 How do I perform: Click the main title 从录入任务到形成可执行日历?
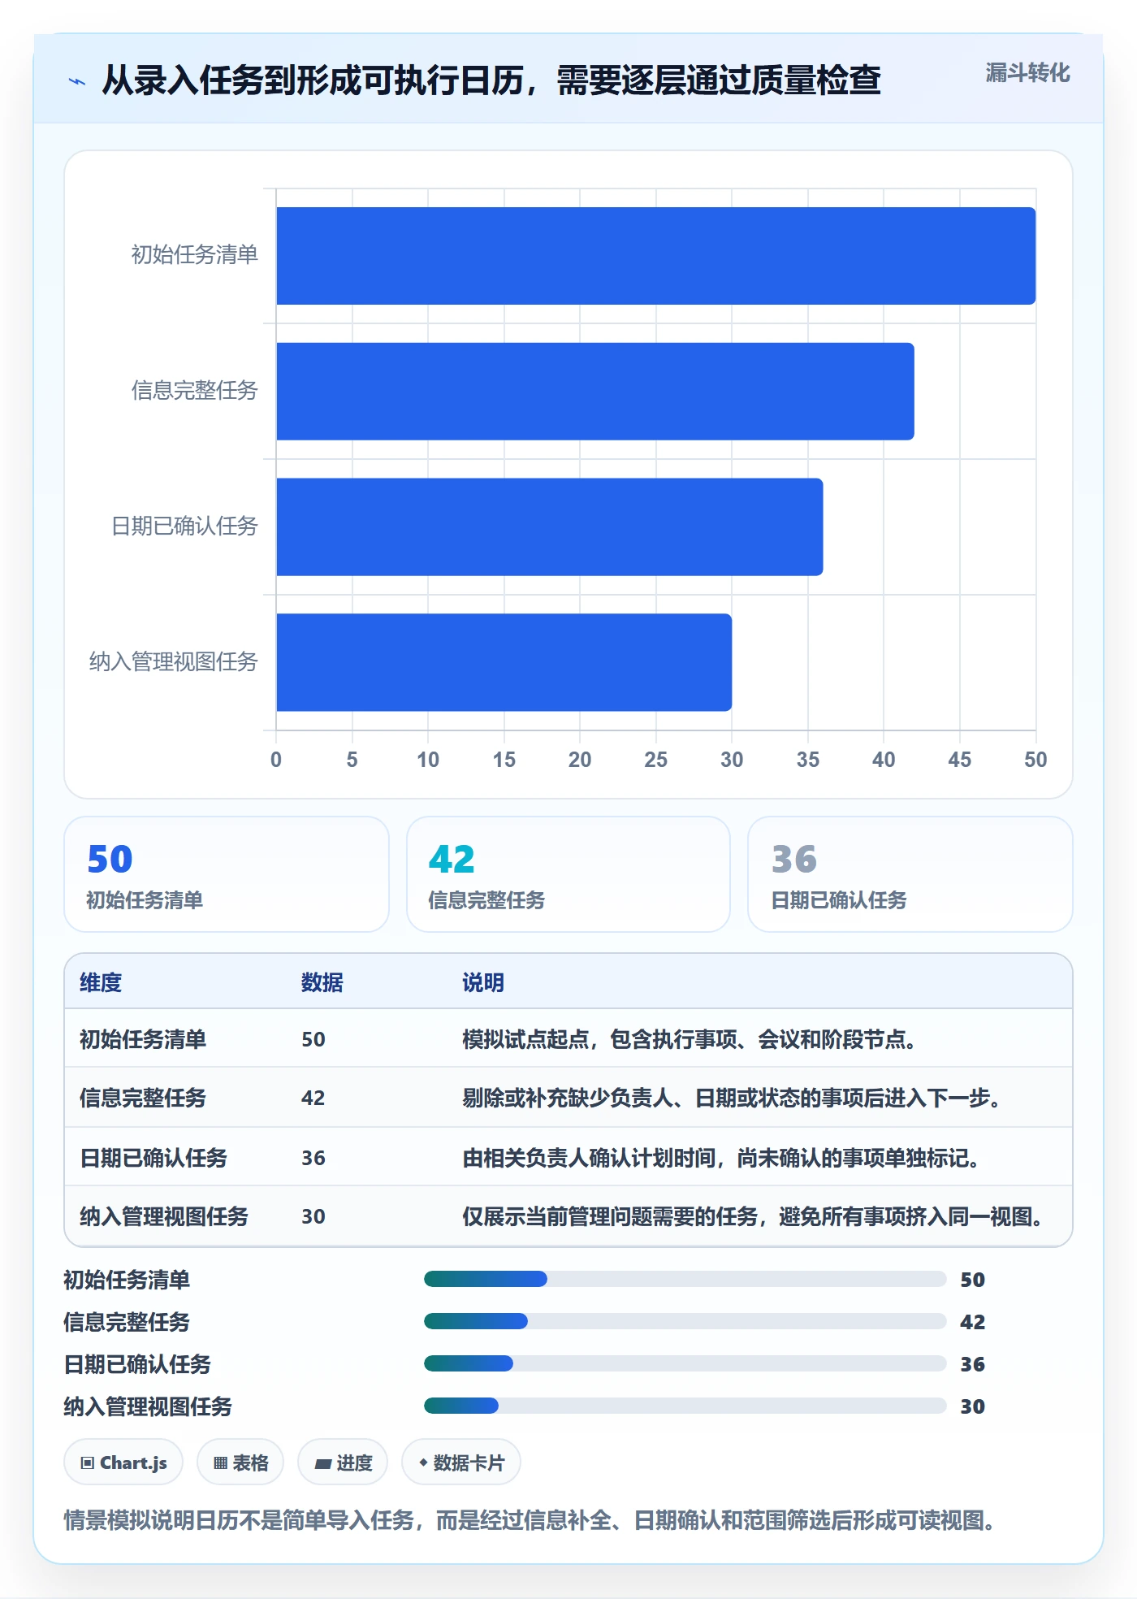pos(491,80)
